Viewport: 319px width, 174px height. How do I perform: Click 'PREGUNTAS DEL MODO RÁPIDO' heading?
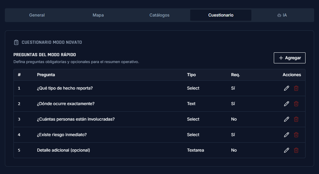coord(45,55)
